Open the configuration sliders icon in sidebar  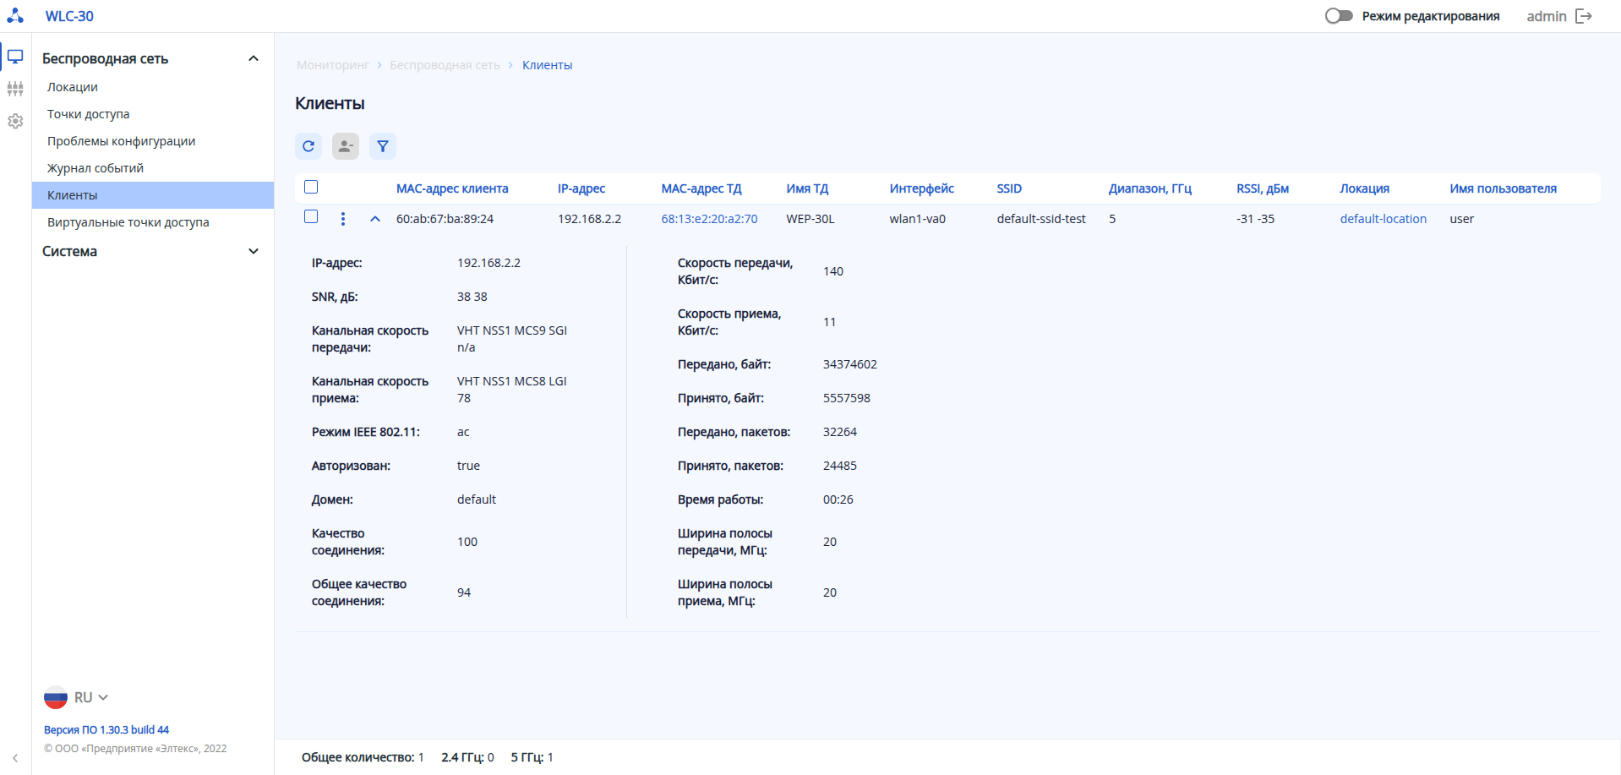[15, 89]
